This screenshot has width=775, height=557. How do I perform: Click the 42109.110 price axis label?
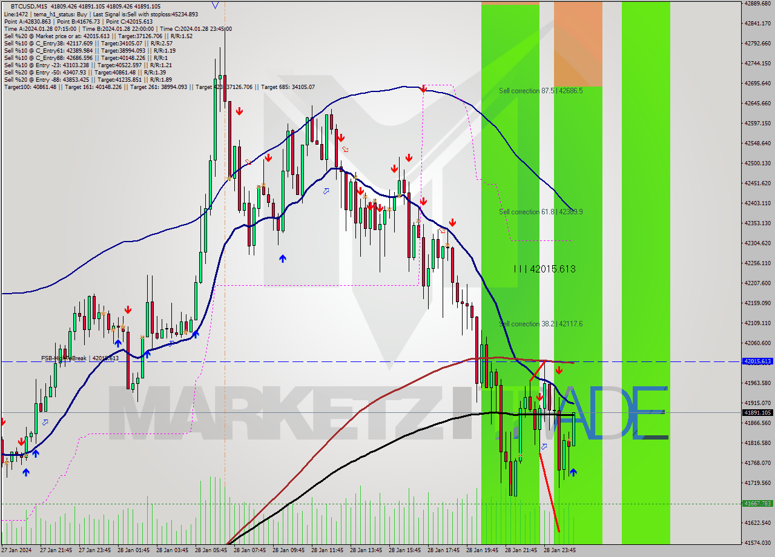pyautogui.click(x=758, y=323)
